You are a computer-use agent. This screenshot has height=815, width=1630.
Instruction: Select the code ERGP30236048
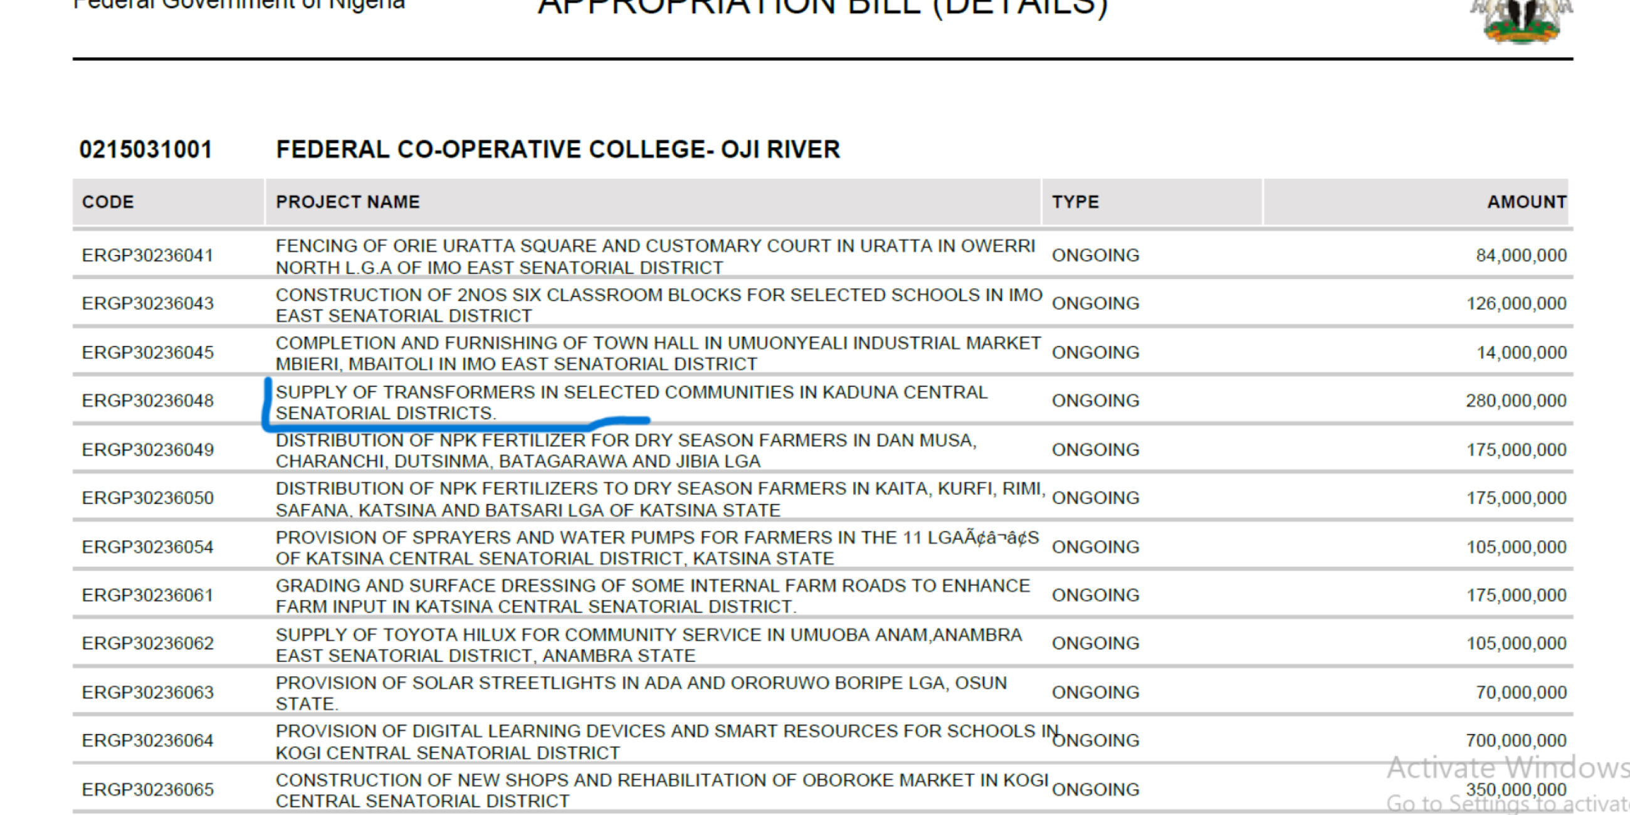click(x=148, y=401)
